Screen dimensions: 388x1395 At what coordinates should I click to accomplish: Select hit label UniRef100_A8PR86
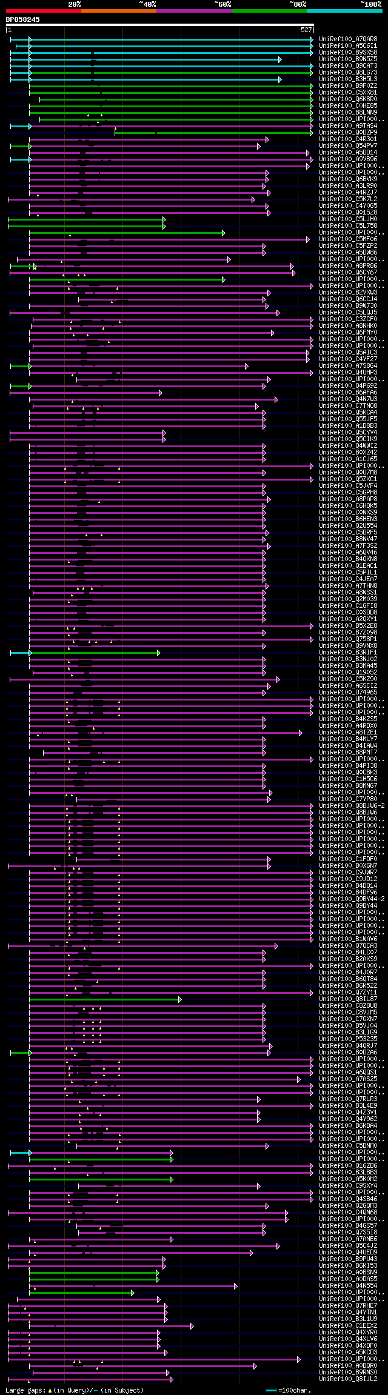pos(348,265)
